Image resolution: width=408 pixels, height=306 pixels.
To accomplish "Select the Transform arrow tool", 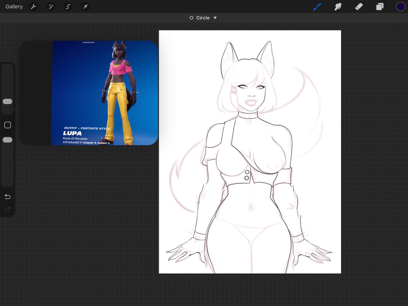I will 85,6.
